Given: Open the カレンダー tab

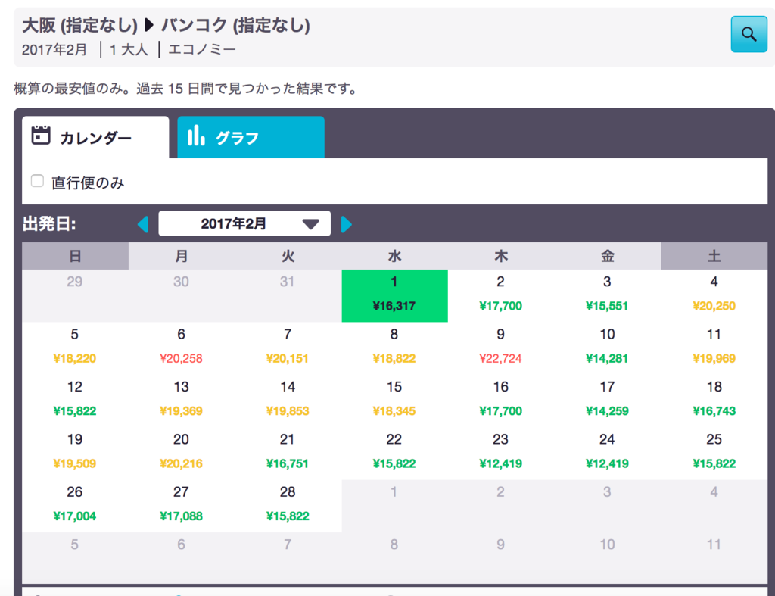Looking at the screenshot, I should coord(95,137).
